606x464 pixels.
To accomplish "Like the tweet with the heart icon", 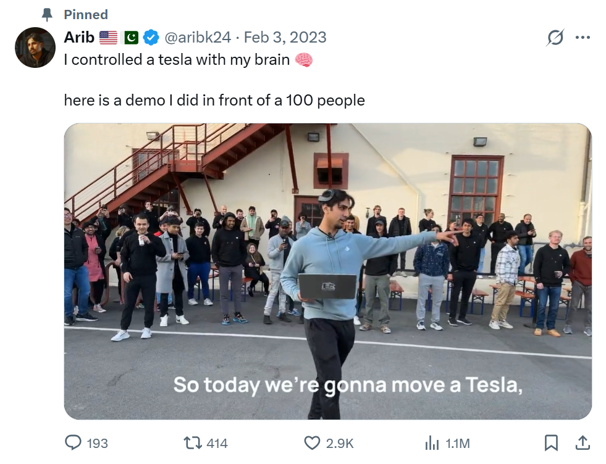I will [x=313, y=442].
